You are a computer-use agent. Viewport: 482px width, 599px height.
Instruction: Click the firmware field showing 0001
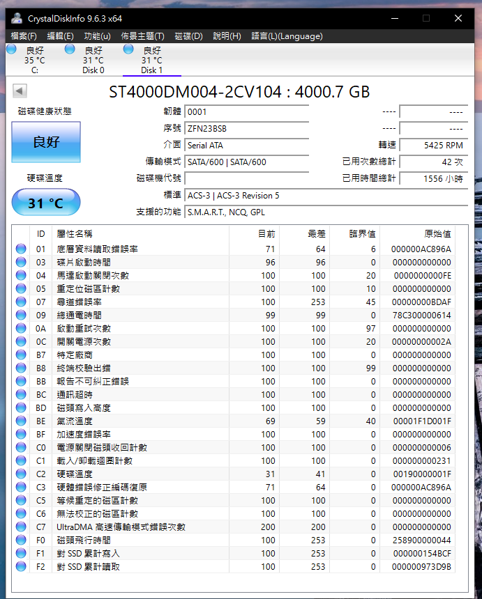click(x=247, y=112)
